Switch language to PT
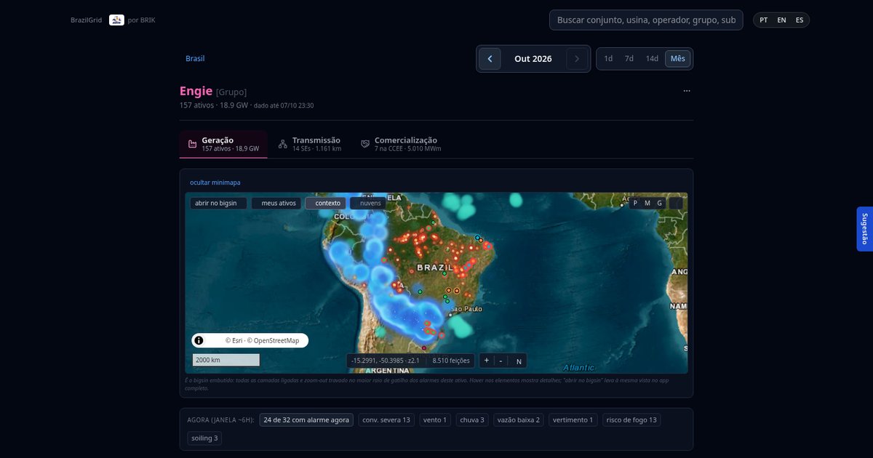This screenshot has width=873, height=458. (x=763, y=20)
